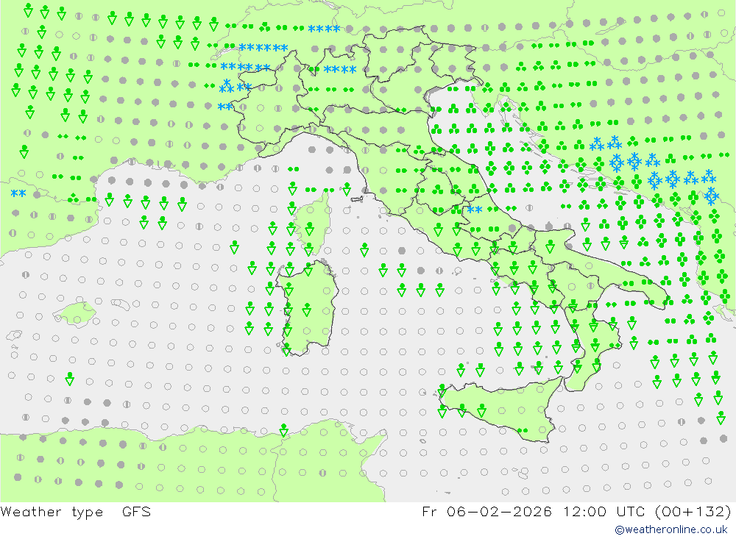Click the 'Weather type GFS' caption
The width and height of the screenshot is (736, 539).
(x=76, y=512)
